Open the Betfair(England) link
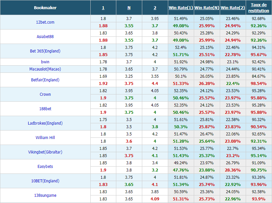 click(x=45, y=80)
